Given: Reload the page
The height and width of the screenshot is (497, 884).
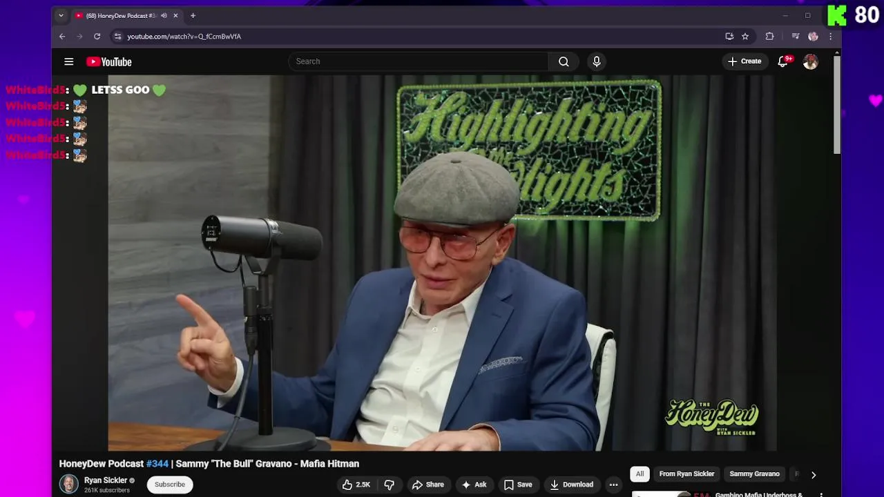Looking at the screenshot, I should click(97, 37).
